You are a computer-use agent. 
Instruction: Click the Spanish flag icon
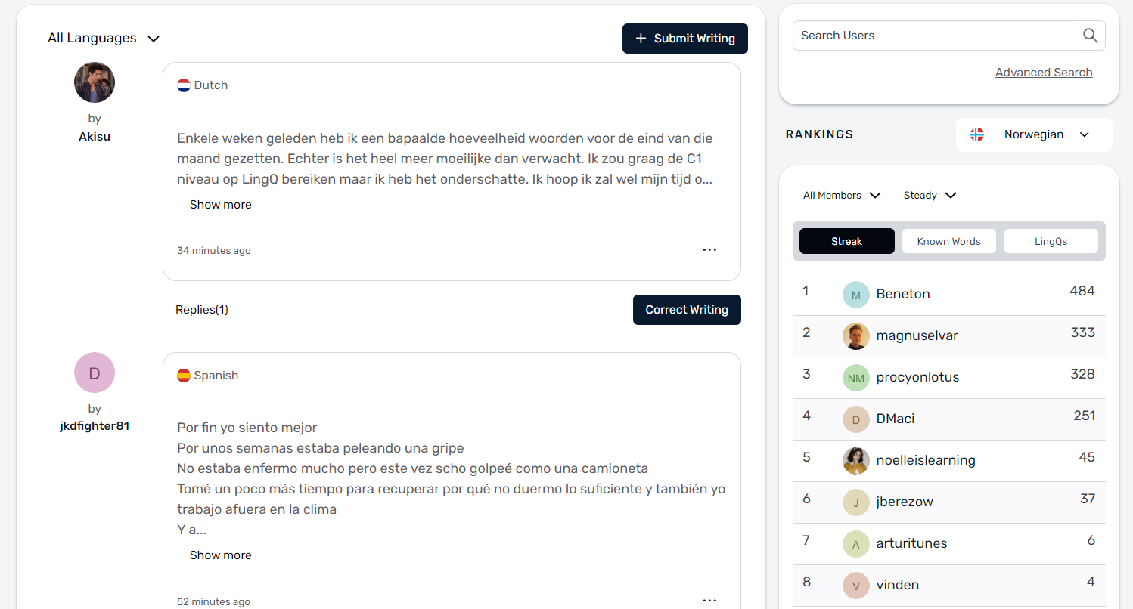[x=184, y=376]
